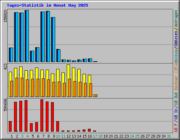Click the 590696 y-axis label
The image size is (180, 140).
click(5, 105)
